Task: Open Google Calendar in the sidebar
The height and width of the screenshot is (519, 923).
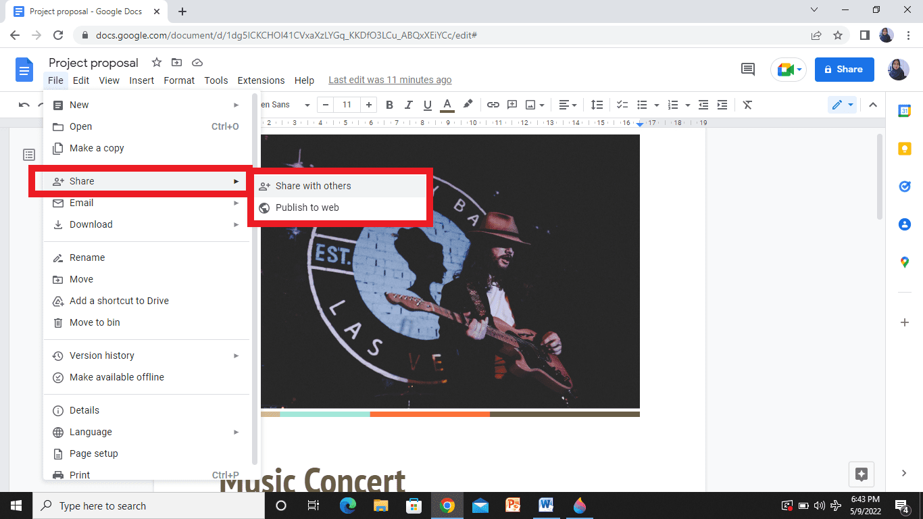Action: coord(905,110)
